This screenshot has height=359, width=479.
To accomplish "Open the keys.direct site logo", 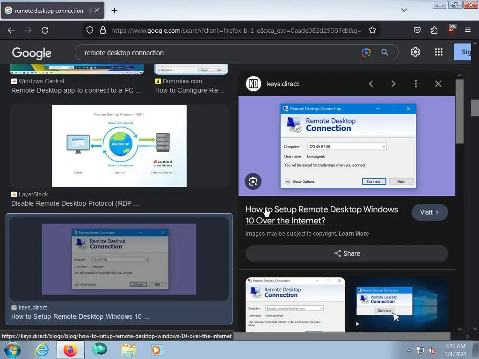I will [x=254, y=84].
